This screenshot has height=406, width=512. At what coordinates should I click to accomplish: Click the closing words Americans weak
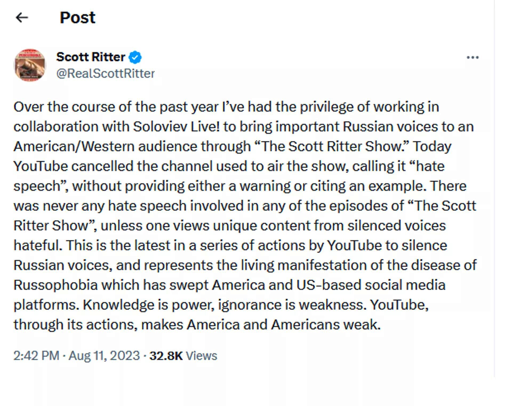[326, 324]
